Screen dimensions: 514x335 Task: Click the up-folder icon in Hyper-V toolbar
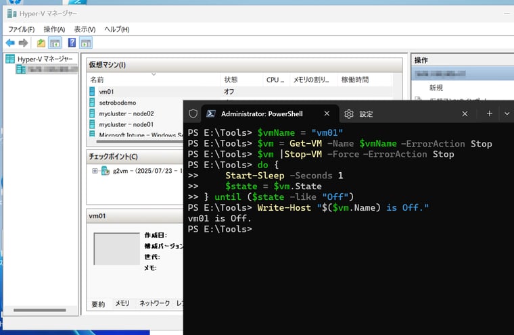pos(41,43)
